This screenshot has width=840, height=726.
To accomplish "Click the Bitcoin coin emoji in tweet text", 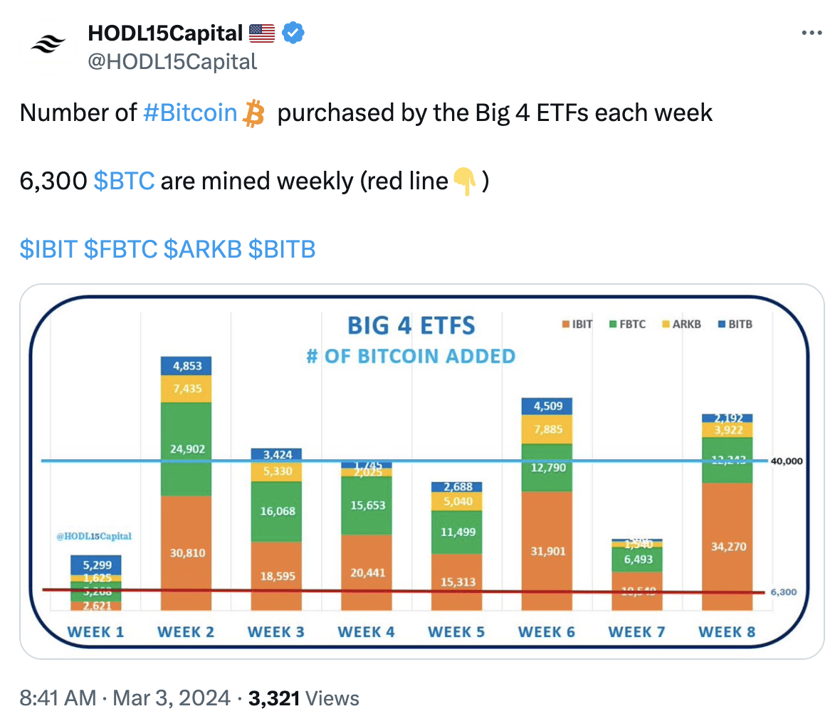I will click(x=253, y=112).
